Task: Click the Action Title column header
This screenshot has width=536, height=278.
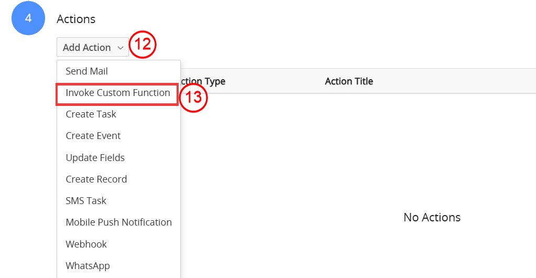Action: point(349,81)
